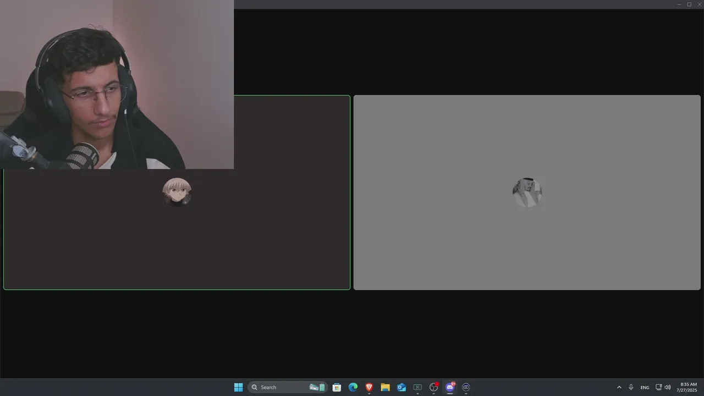Viewport: 704px width, 396px height.
Task: Click the taskbar Search box
Action: tap(288, 387)
